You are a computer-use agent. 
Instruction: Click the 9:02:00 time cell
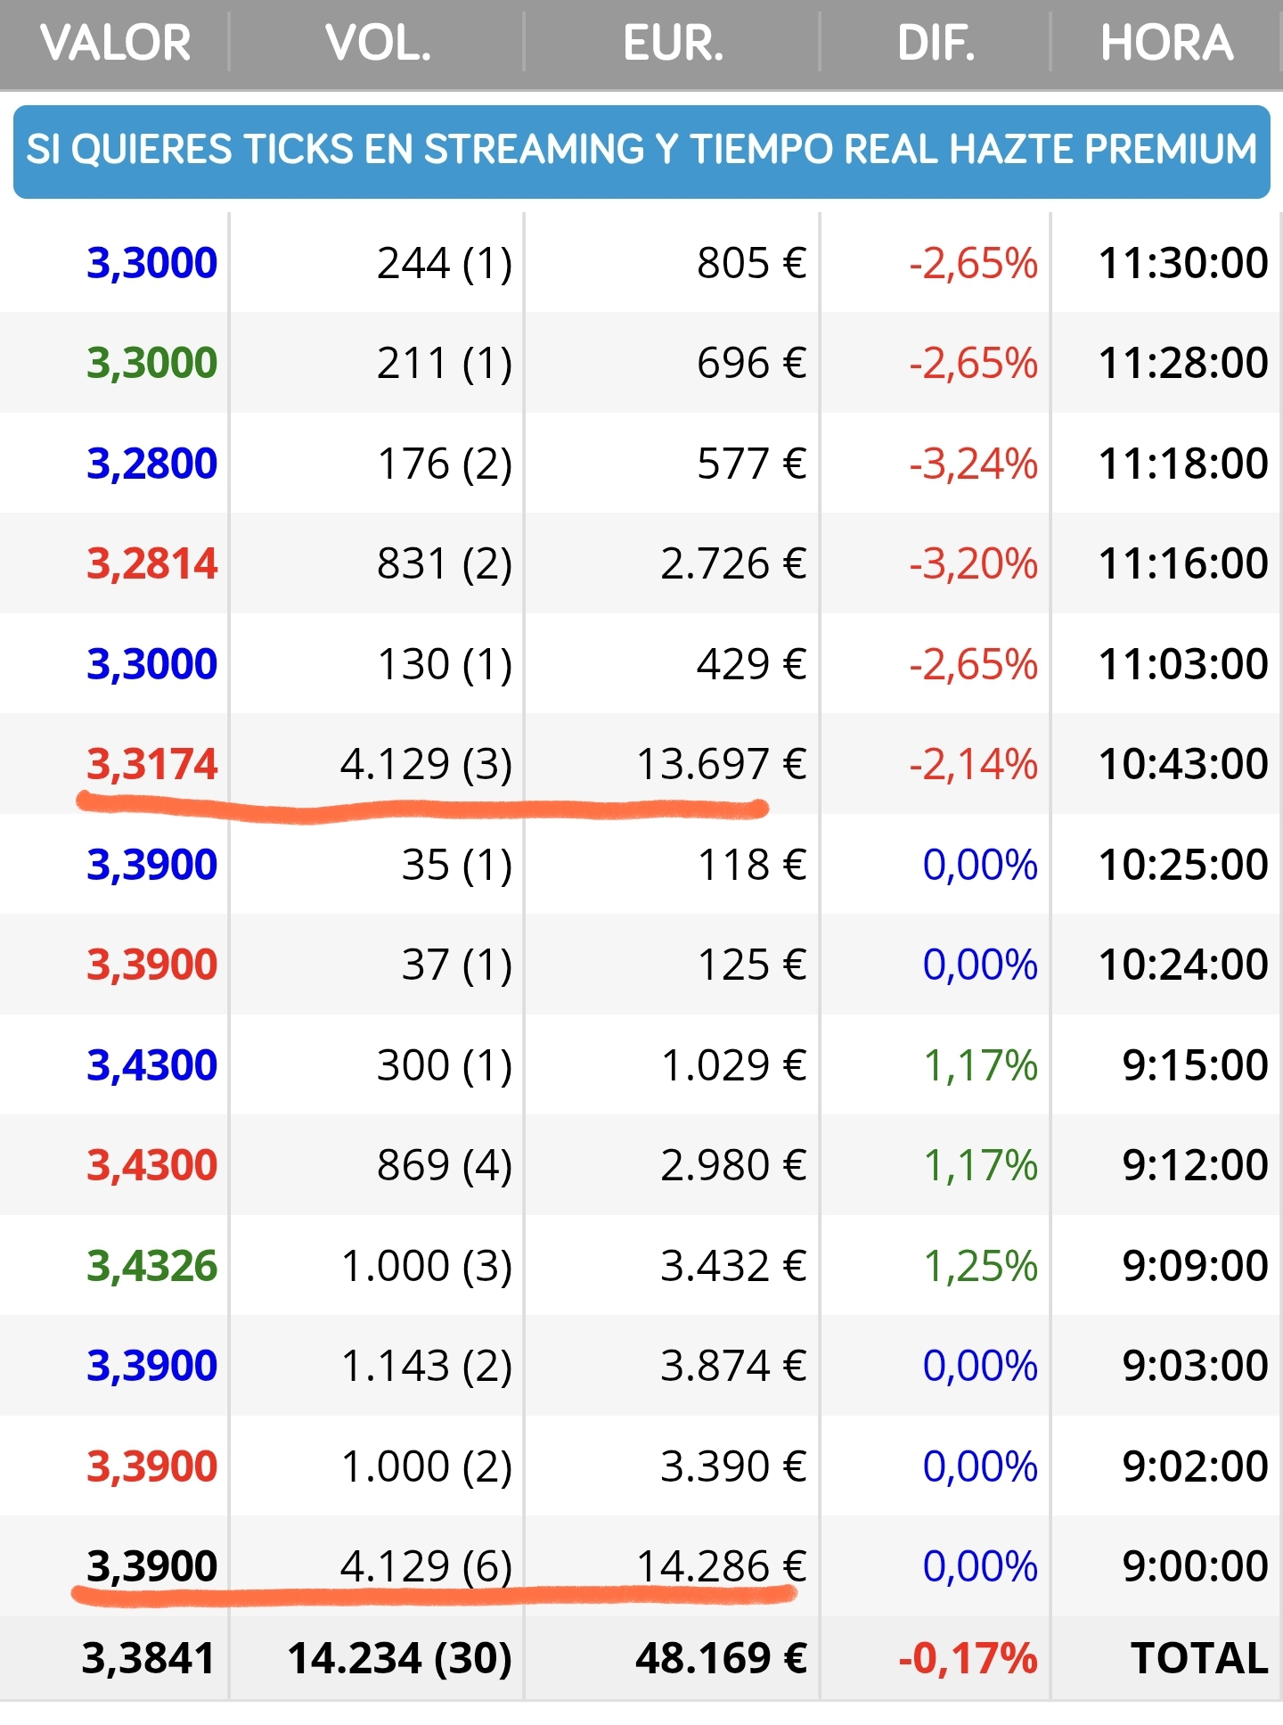1195,1466
